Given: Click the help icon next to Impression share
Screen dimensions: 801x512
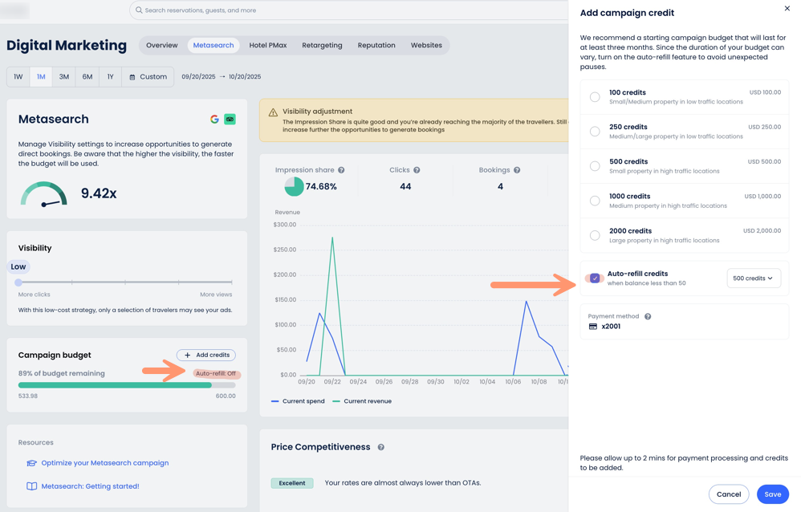Looking at the screenshot, I should point(341,170).
